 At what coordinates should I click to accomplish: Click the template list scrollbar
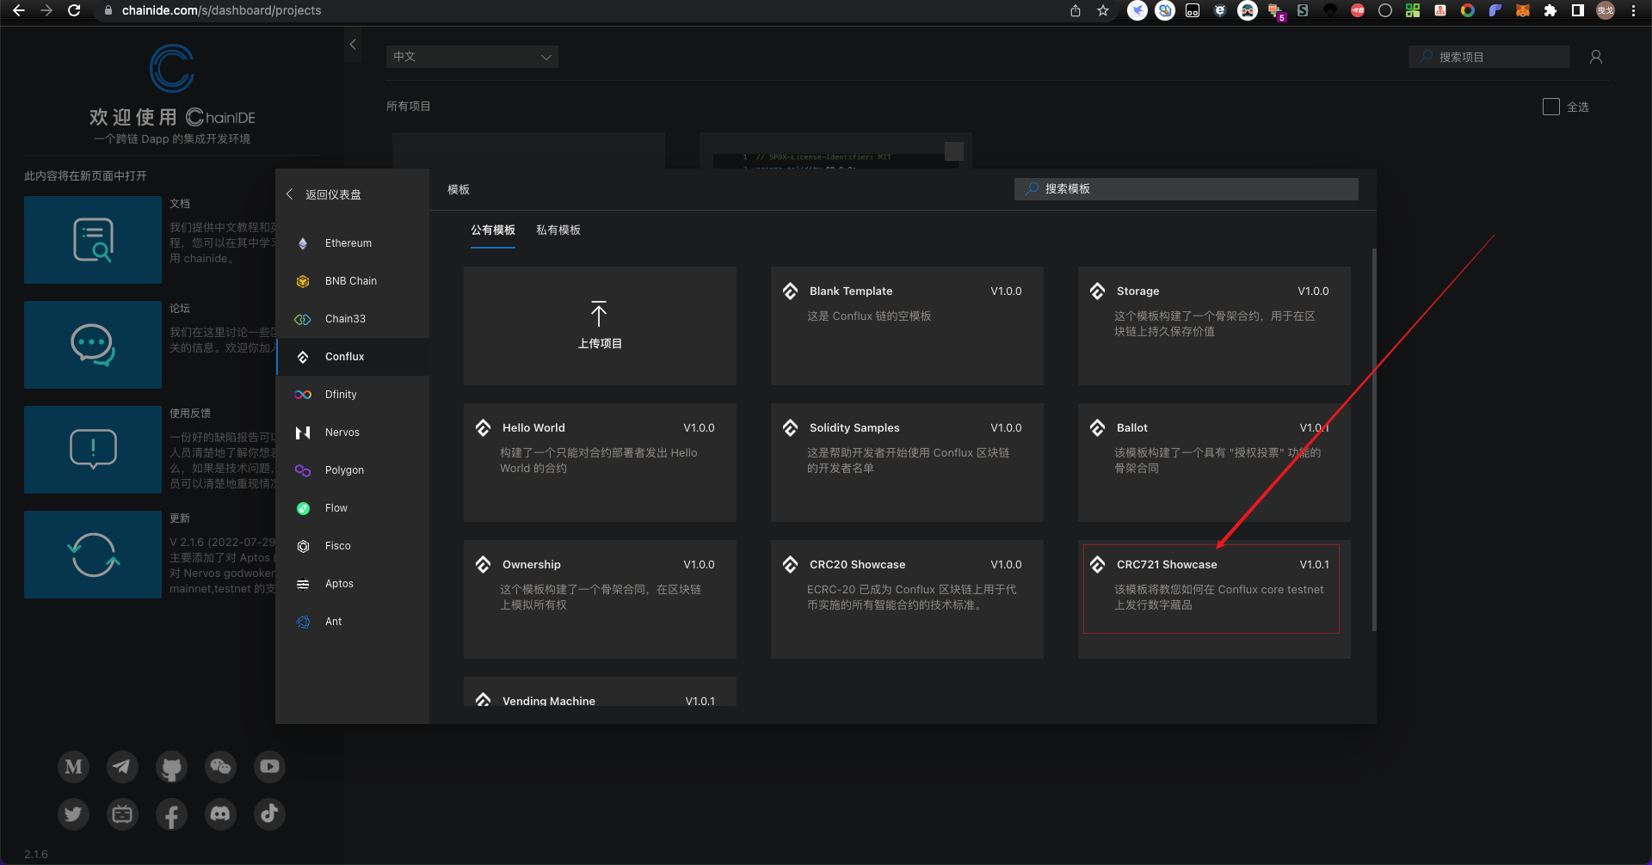tap(1374, 439)
